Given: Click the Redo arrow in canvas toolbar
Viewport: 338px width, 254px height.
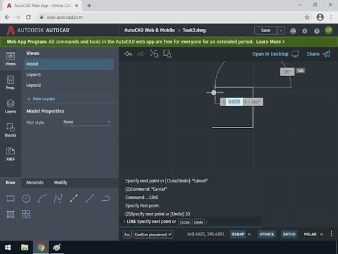Looking at the screenshot, I should click(x=141, y=54).
